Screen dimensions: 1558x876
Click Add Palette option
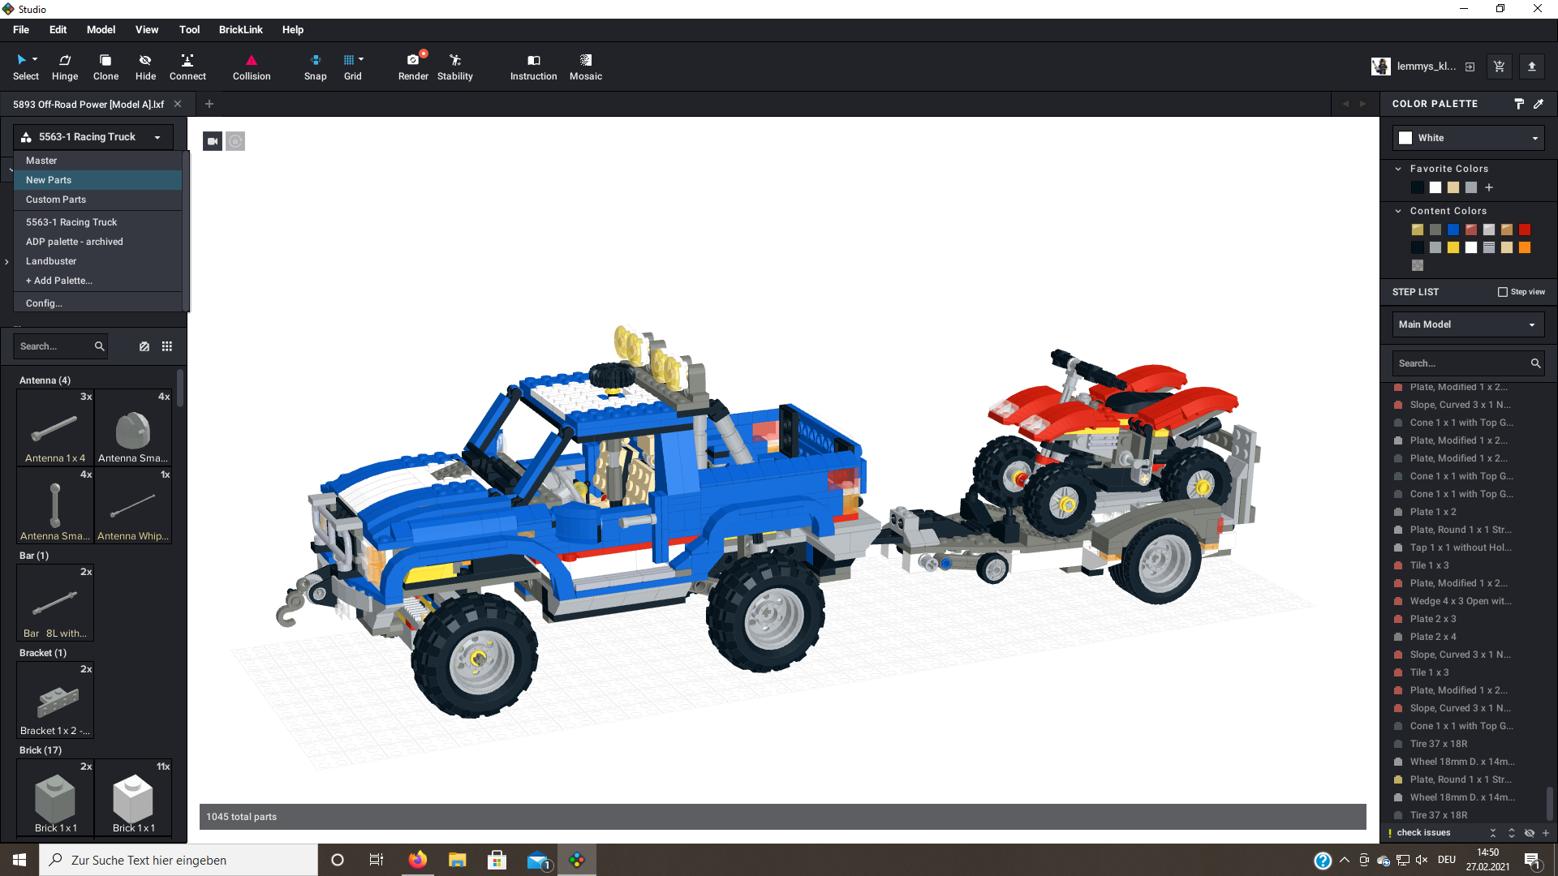58,281
